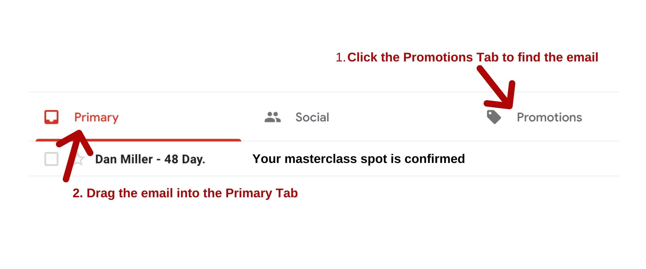The height and width of the screenshot is (269, 646).
Task: Click the step number '2.' label
Action: 78,193
